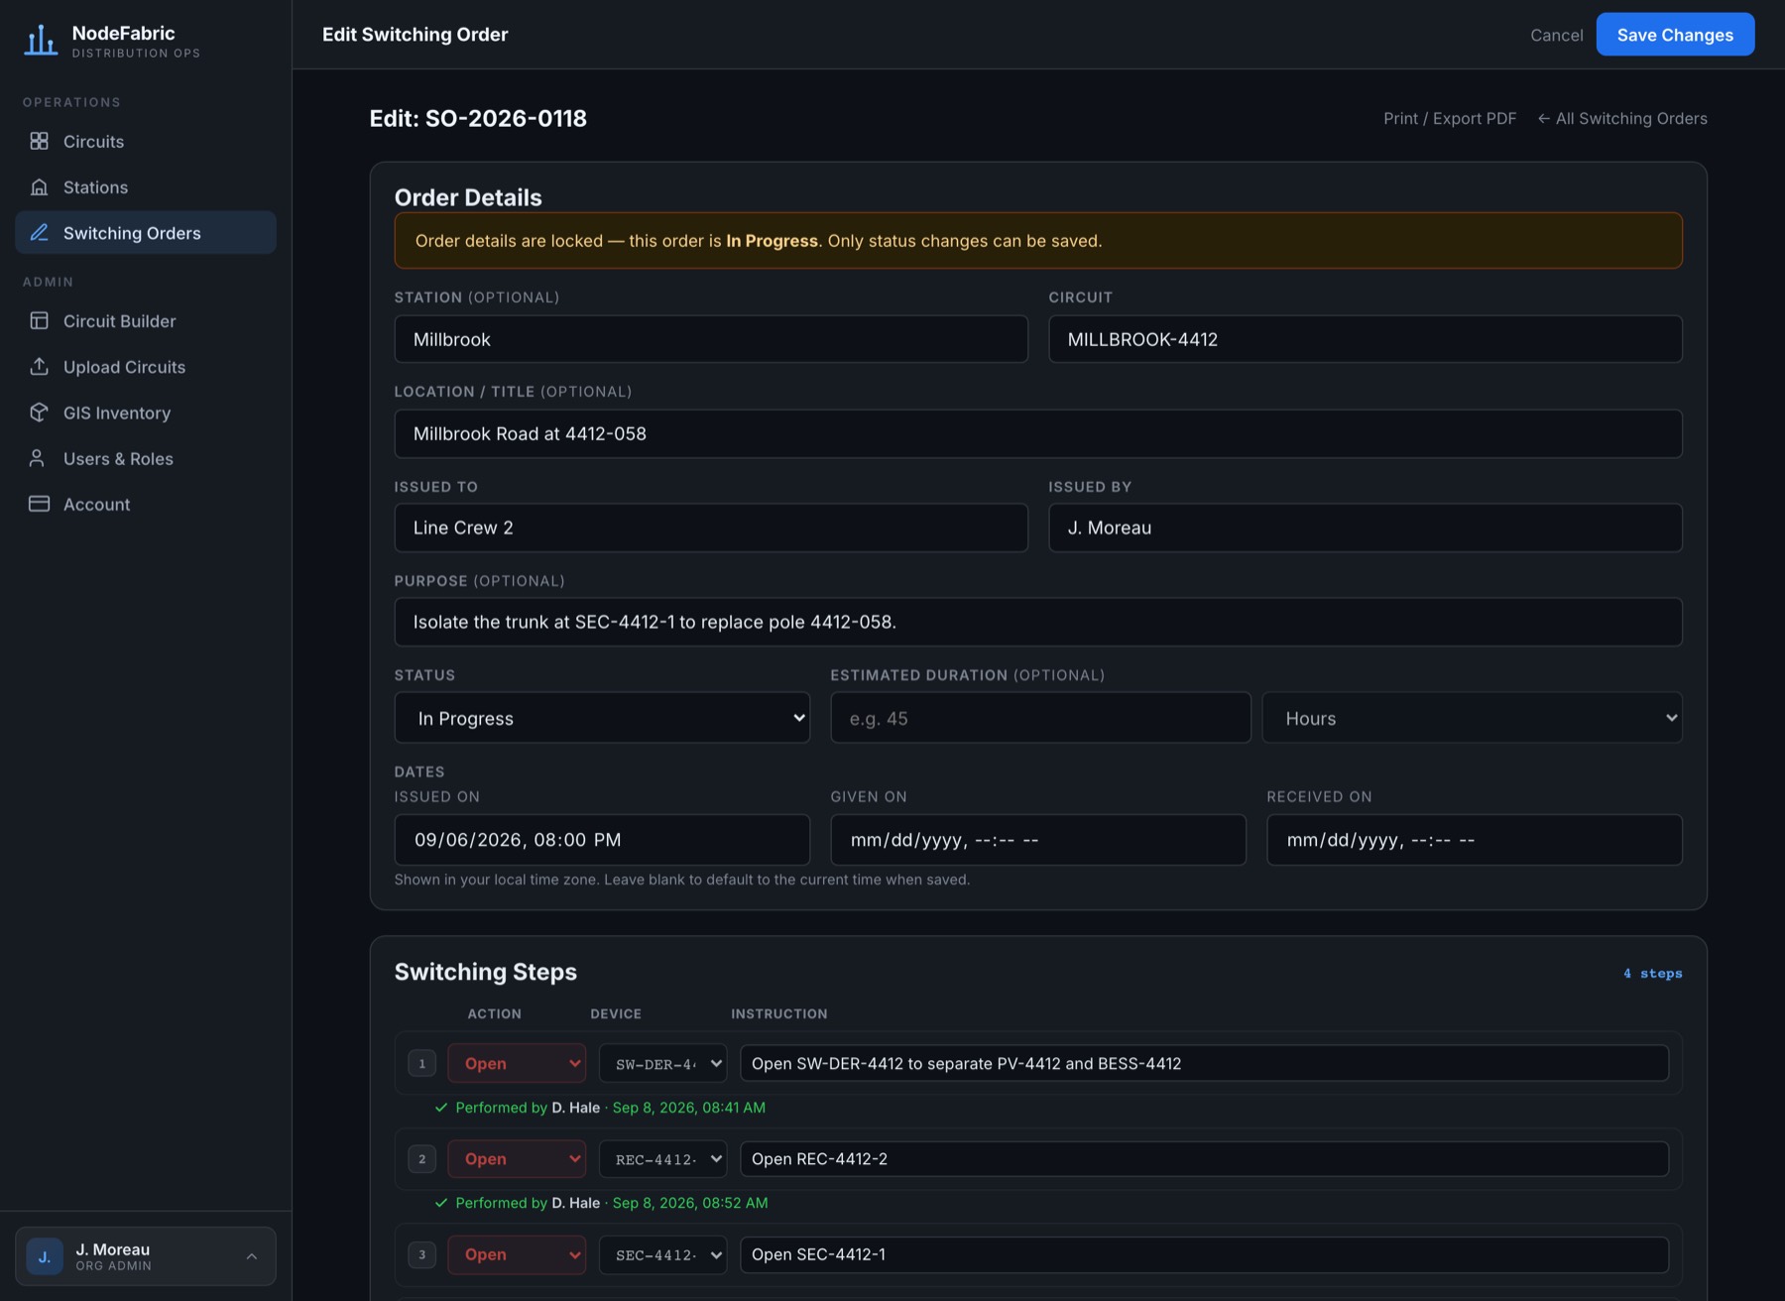
Task: Go to Switching Orders
Action: (x=146, y=232)
